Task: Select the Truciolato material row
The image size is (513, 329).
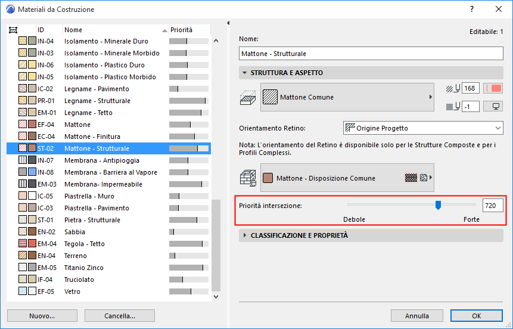Action: tap(108, 280)
